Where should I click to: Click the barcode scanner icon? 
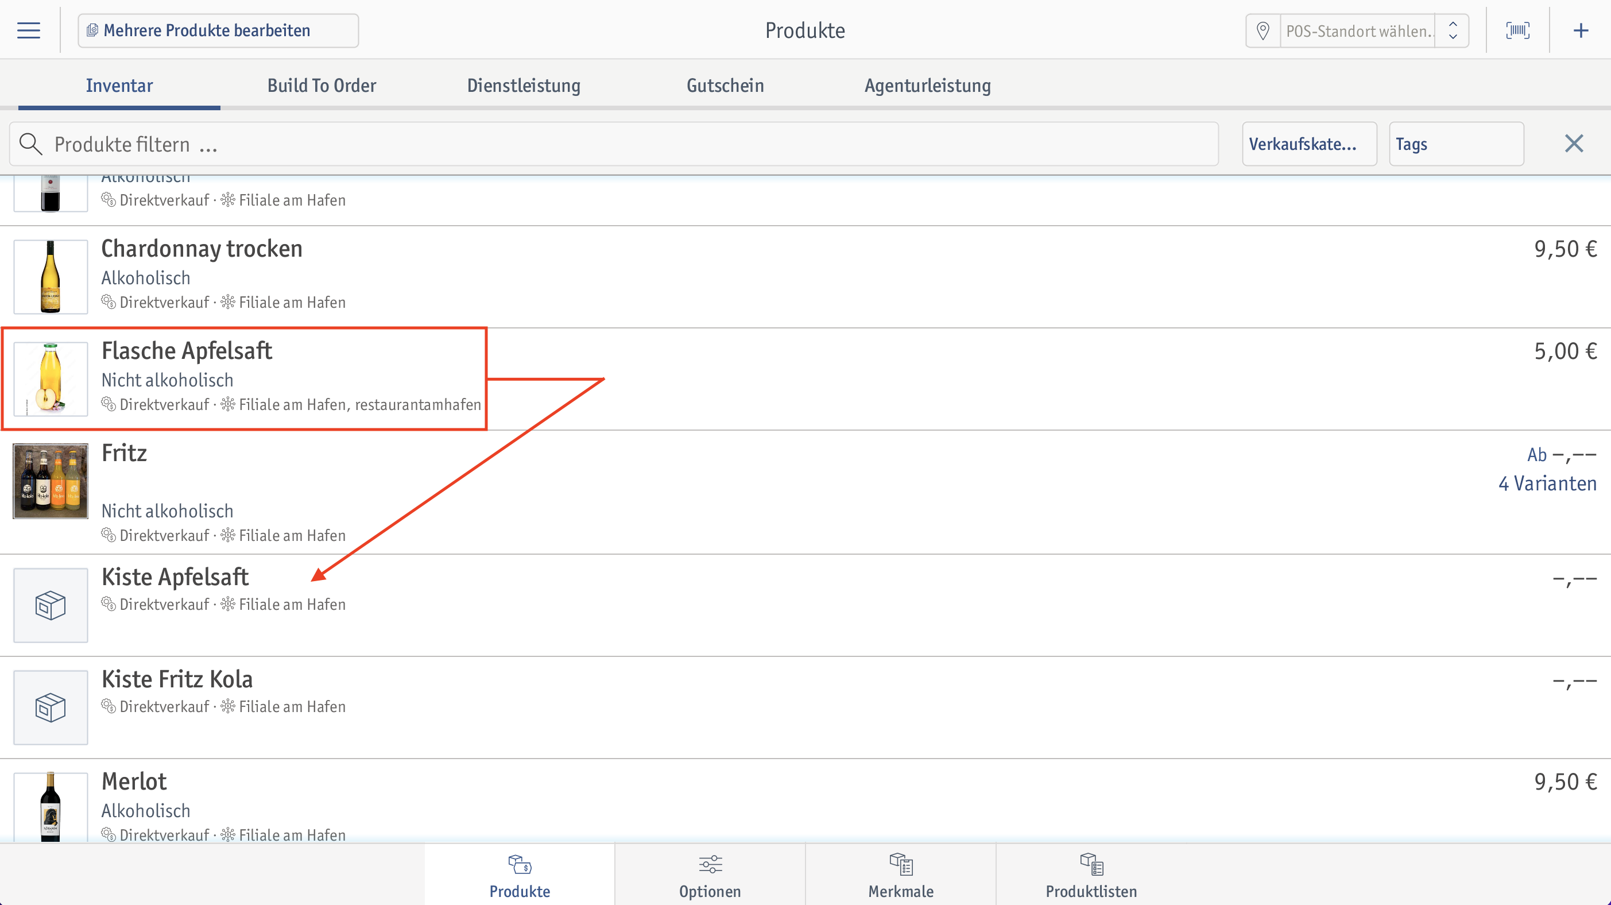click(x=1518, y=30)
